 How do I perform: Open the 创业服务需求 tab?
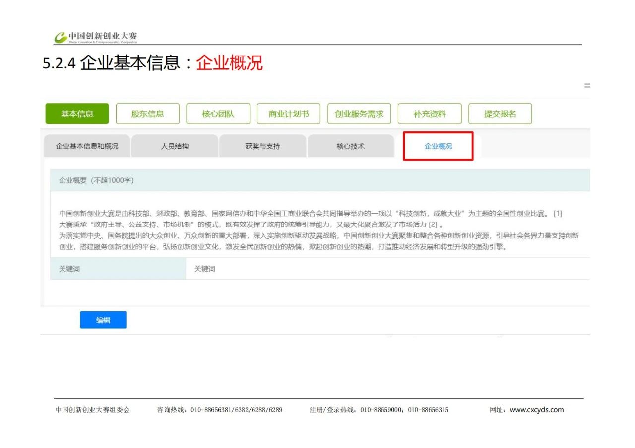[x=359, y=114]
